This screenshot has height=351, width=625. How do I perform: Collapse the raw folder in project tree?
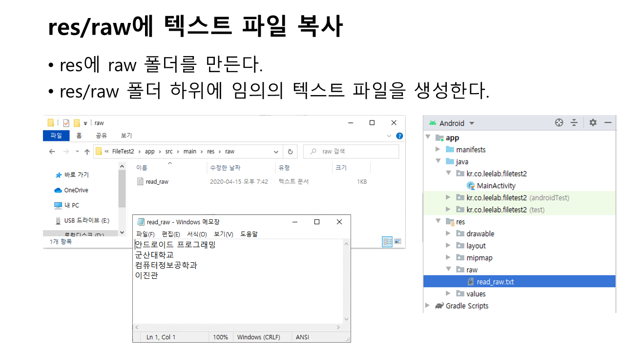point(448,270)
